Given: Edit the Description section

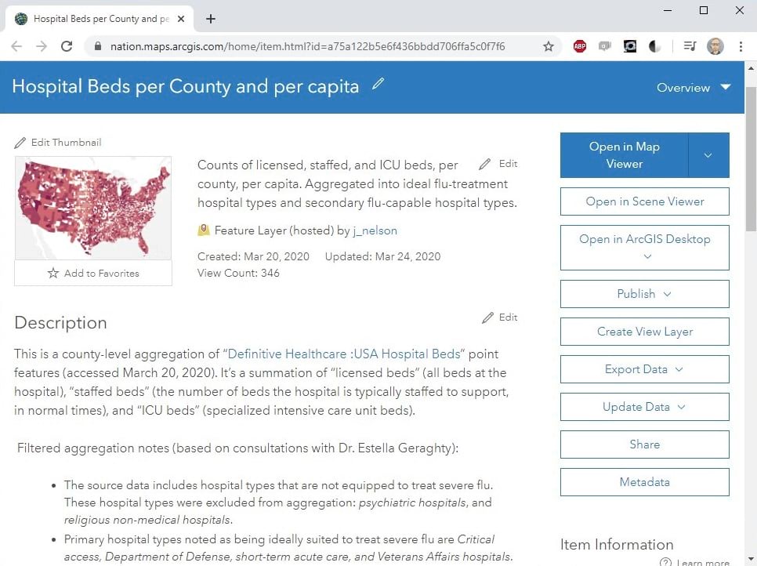Looking at the screenshot, I should [x=500, y=317].
